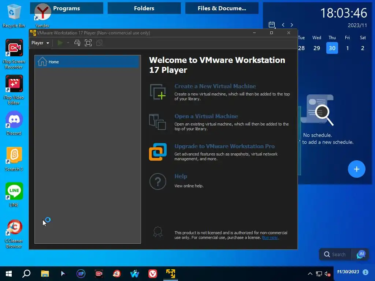Viewport: 375px width, 281px height.
Task: Select day 2 Saturday in calendar widget
Action: (x=363, y=48)
